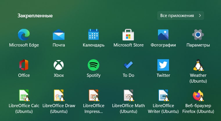
Task: Open the To Do app
Action: tap(128, 65)
